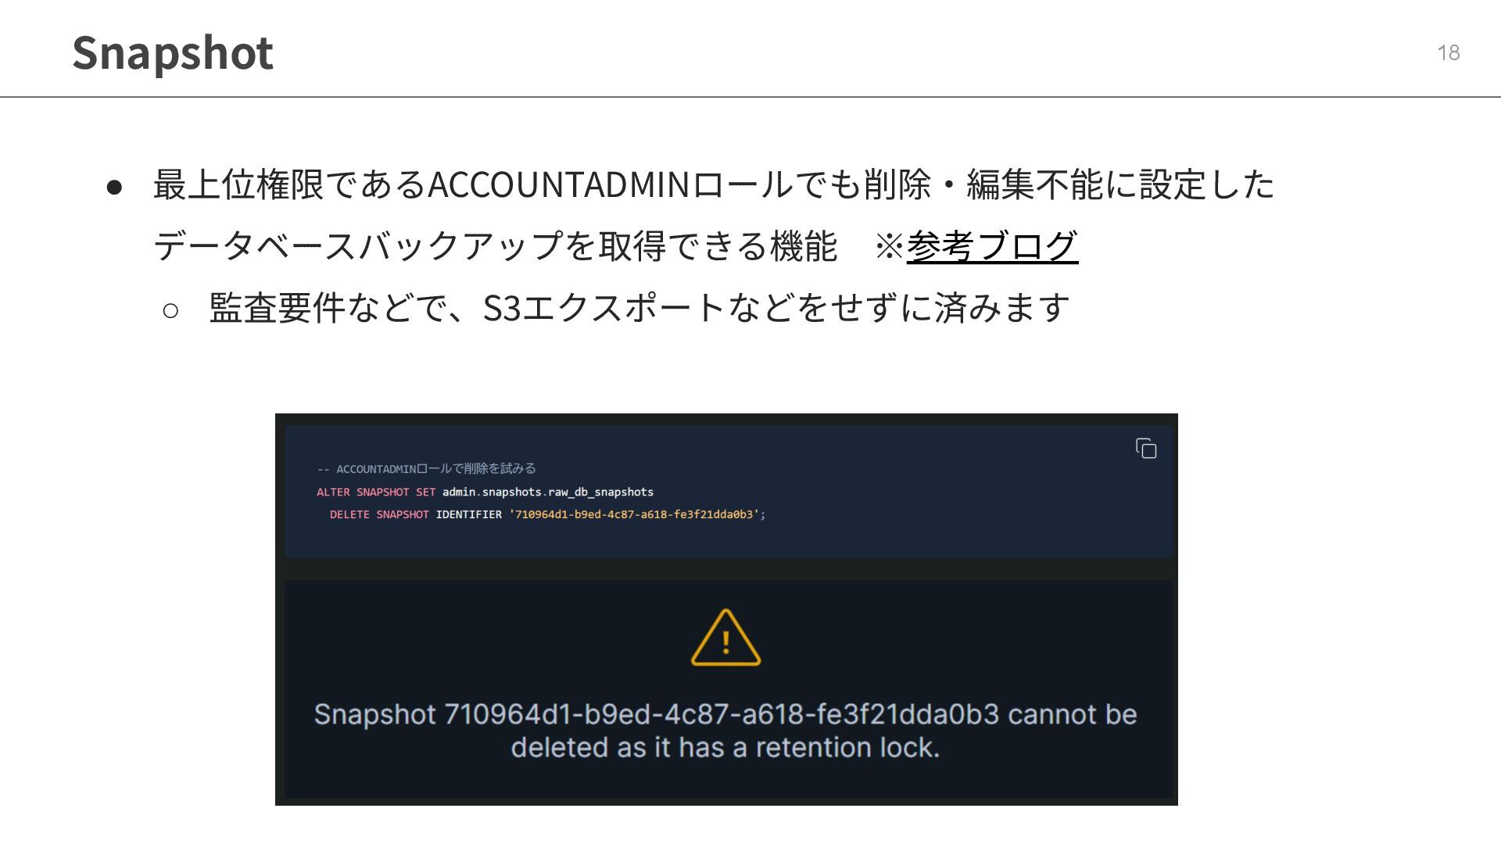Click the ※ reference mark
The width and height of the screenshot is (1501, 844).
pos(889,247)
